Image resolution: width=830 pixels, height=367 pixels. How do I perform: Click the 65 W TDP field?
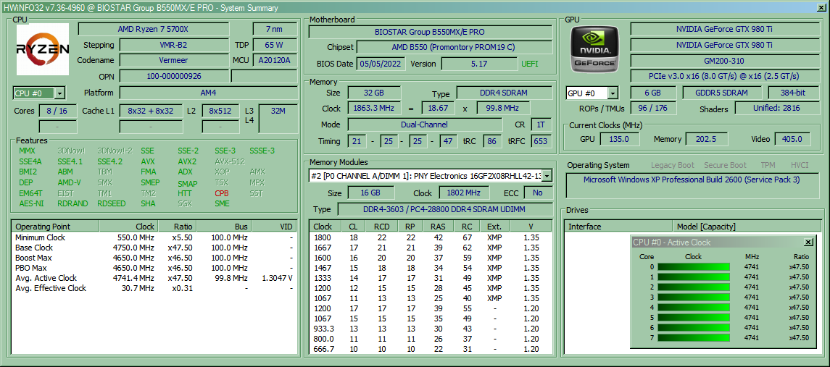[x=274, y=45]
